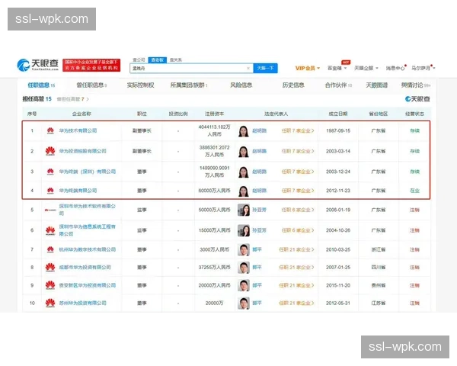Open the 实际控制权 tab
The height and width of the screenshot is (366, 457).
click(140, 85)
